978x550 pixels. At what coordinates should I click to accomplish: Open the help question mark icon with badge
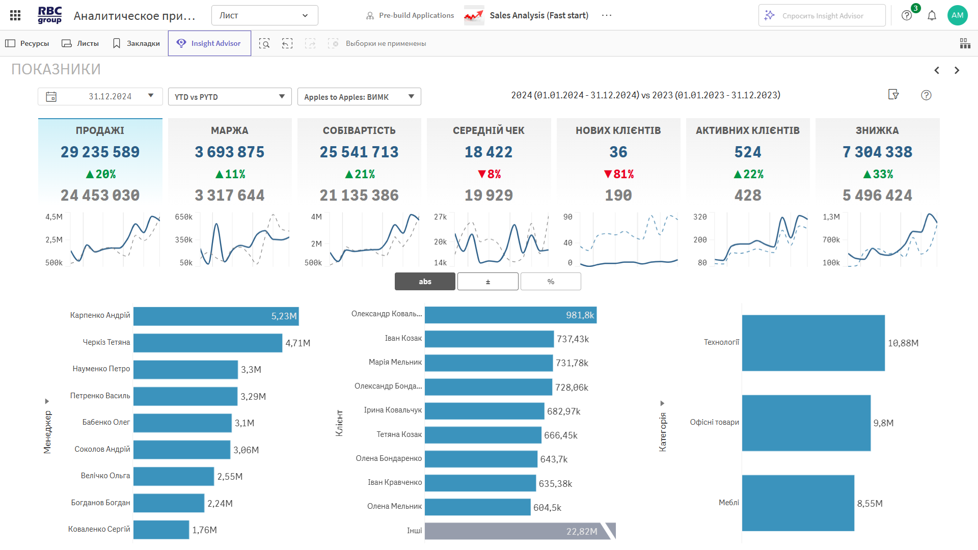click(x=907, y=15)
